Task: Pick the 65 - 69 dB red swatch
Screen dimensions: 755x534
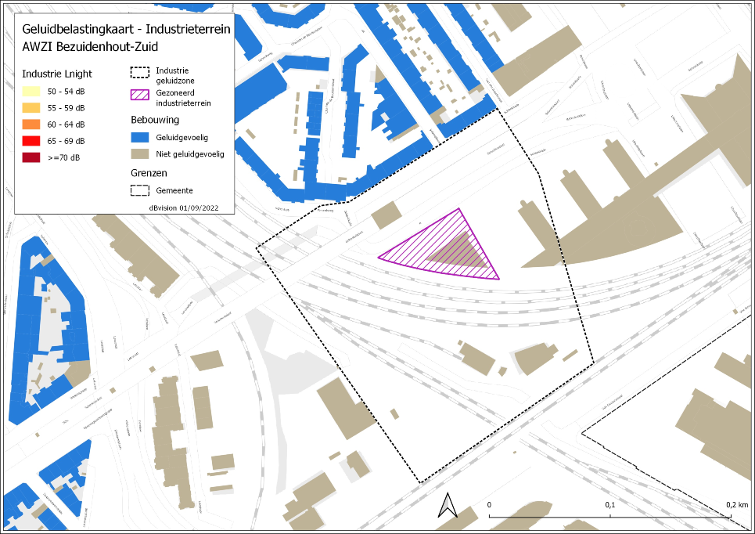Action: click(31, 141)
